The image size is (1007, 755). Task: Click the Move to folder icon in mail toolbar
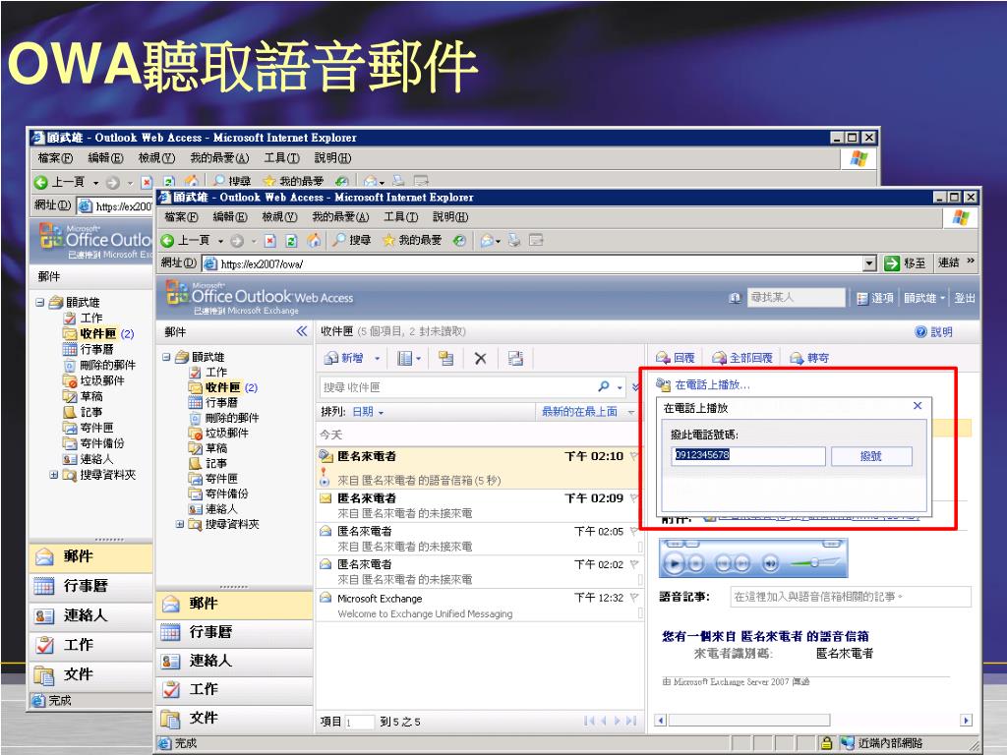[445, 358]
